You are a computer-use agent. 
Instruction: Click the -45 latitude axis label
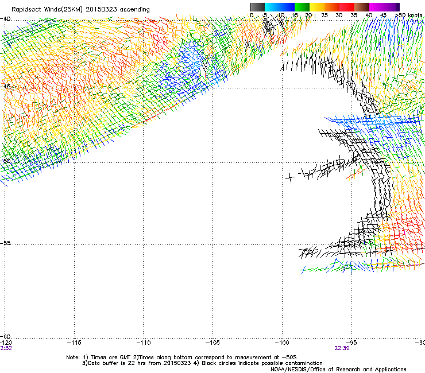(x=5, y=87)
